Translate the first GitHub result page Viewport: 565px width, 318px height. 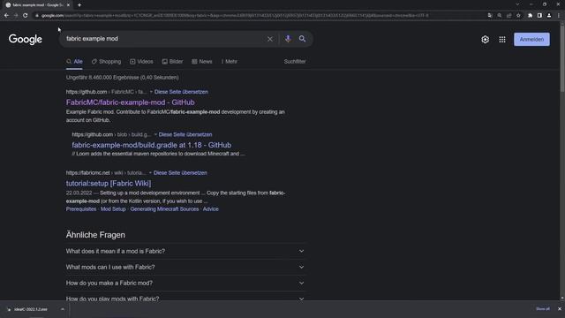tap(181, 92)
